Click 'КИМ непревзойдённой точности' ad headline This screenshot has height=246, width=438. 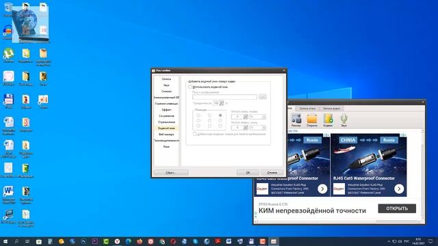point(312,210)
